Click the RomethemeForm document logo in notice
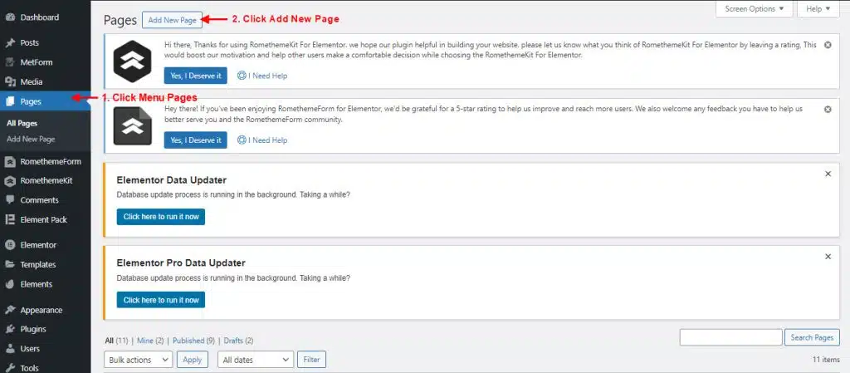 pyautogui.click(x=132, y=125)
